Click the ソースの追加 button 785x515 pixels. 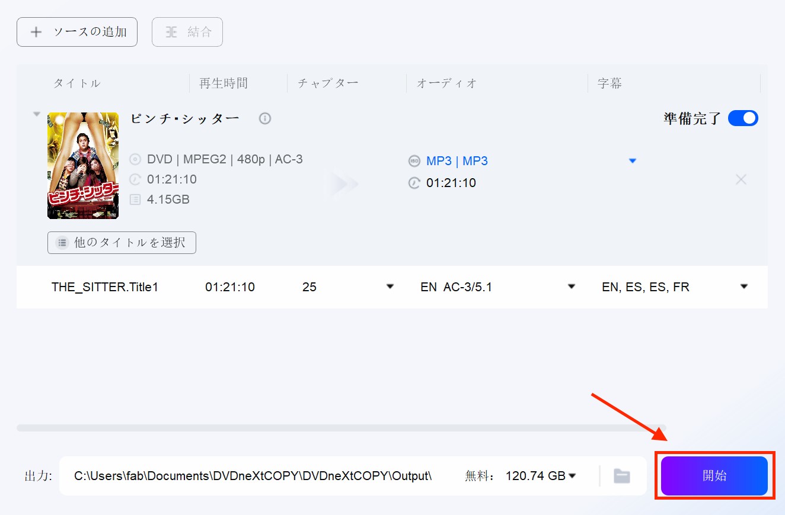(x=77, y=32)
